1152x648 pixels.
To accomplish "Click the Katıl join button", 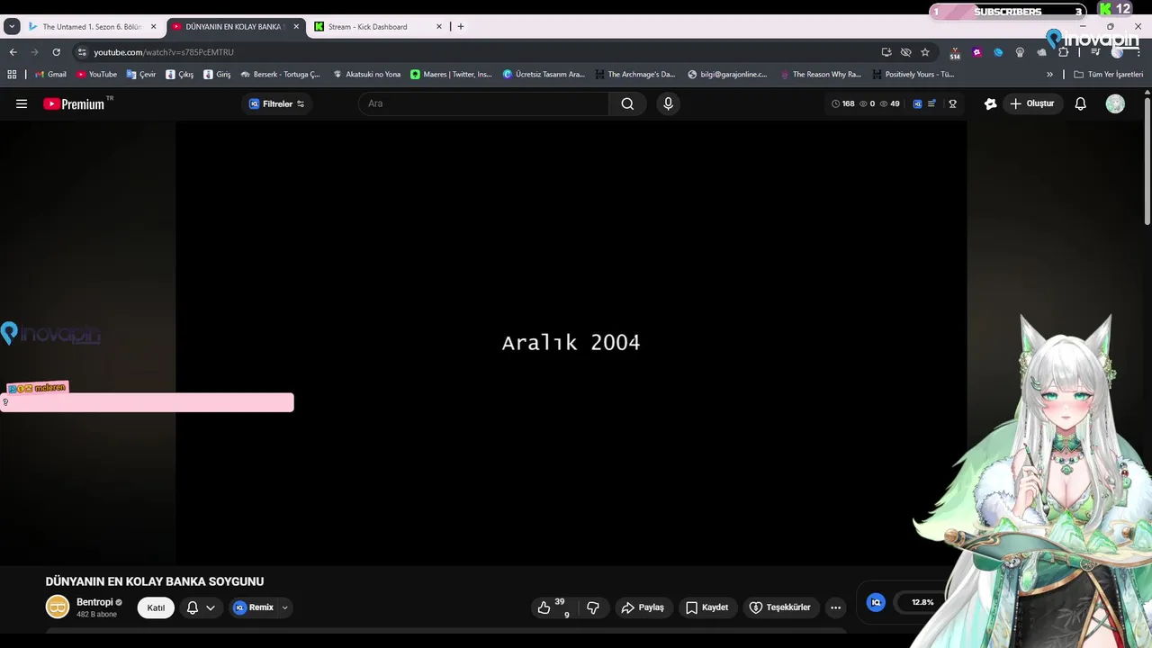I will click(156, 607).
